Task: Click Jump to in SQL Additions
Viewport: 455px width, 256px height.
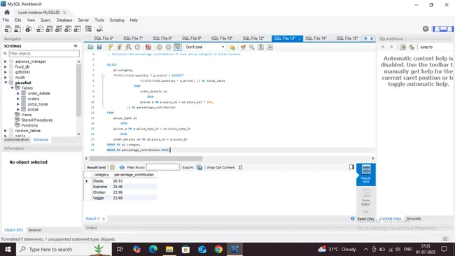Action: 426,47
